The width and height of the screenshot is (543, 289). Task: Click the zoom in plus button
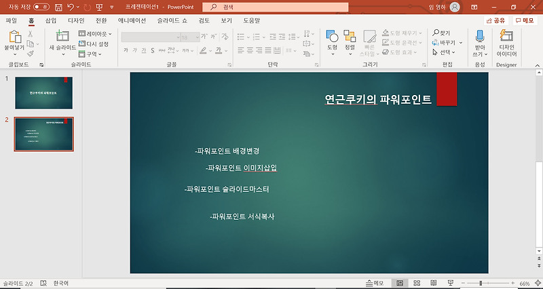[513, 284]
